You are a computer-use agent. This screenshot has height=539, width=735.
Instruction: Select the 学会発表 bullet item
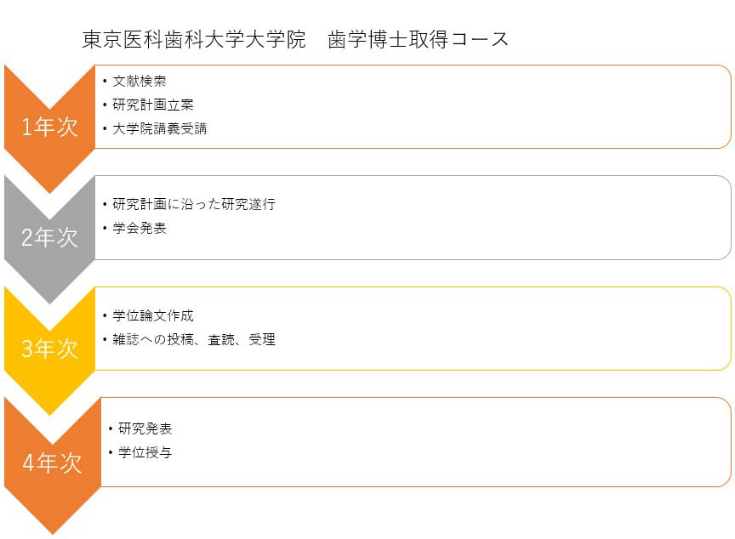pyautogui.click(x=140, y=229)
